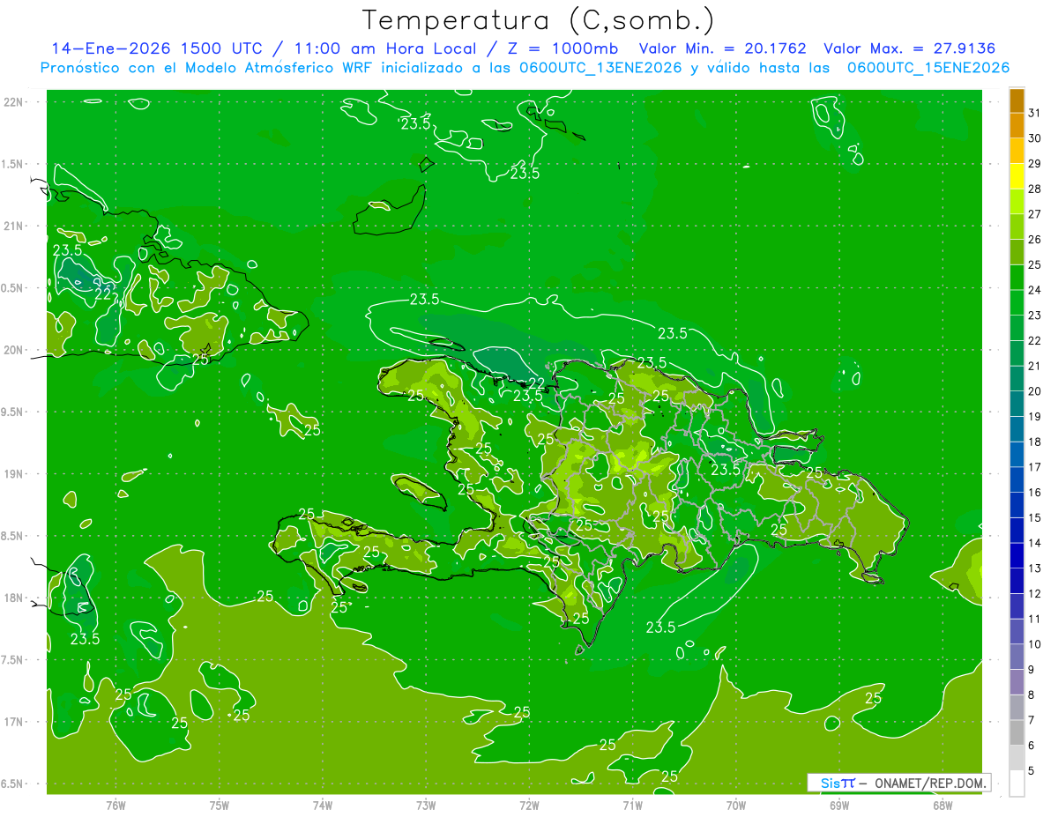This screenshot has height=817, width=1058.
Task: Click the '70W' longitude axis label
Action: (735, 805)
